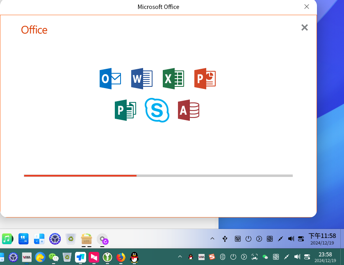Click the volume icon in the light taskbar
The width and height of the screenshot is (344, 265).
point(291,239)
